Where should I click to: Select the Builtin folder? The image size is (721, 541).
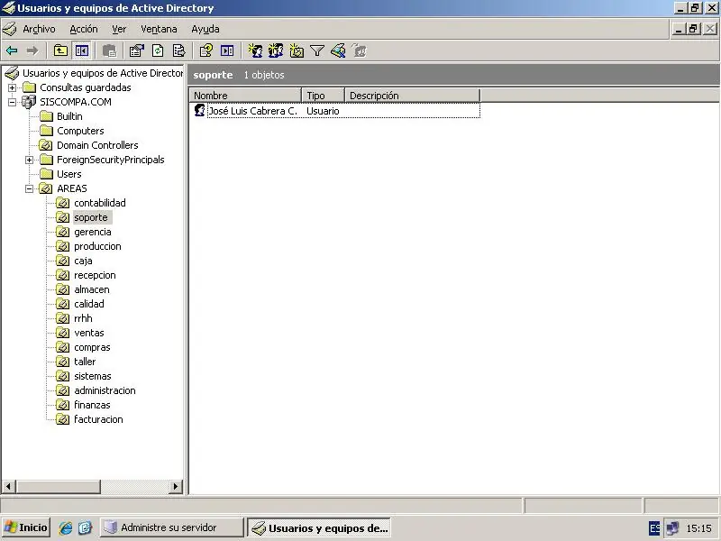(69, 116)
